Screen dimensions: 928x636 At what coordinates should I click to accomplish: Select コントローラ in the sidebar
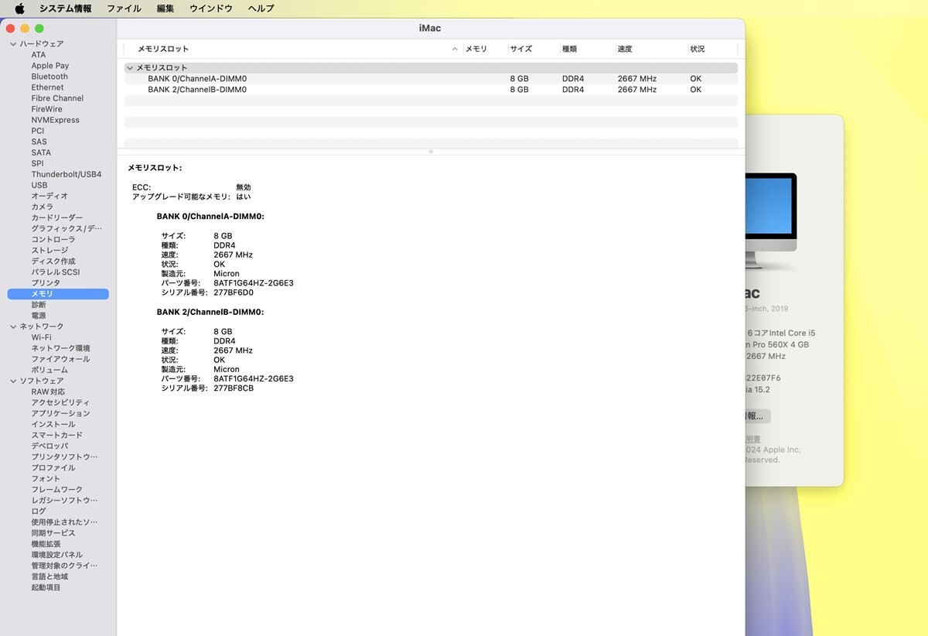53,239
